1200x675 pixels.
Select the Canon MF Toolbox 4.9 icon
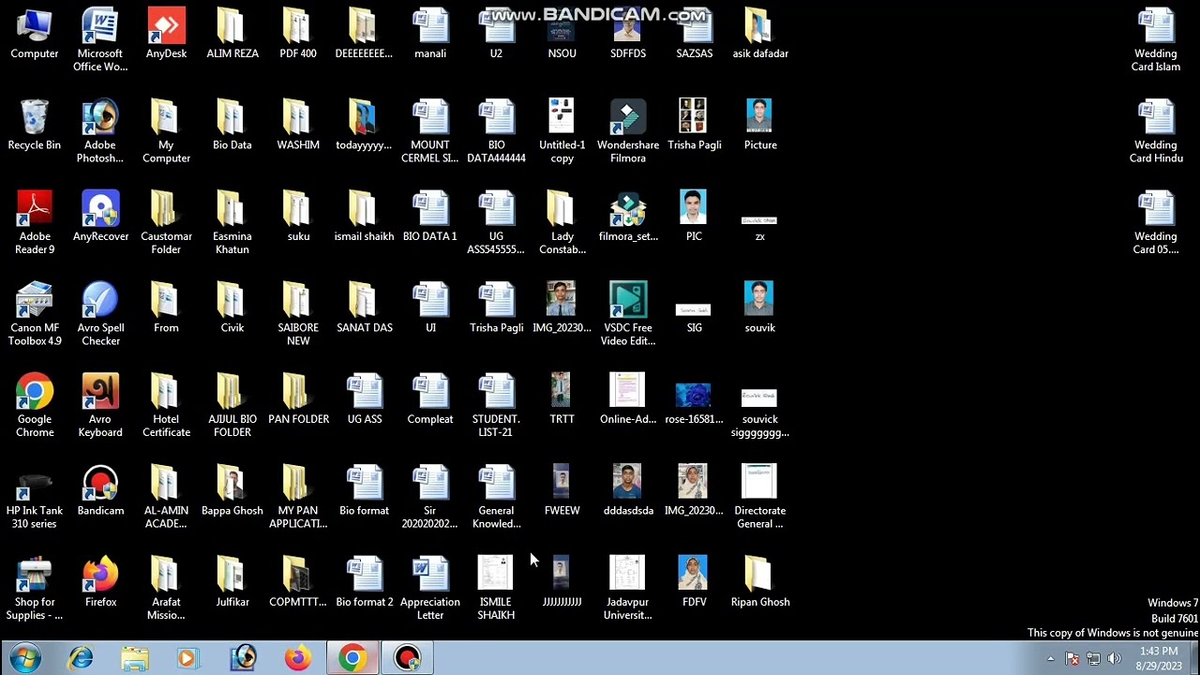click(35, 314)
